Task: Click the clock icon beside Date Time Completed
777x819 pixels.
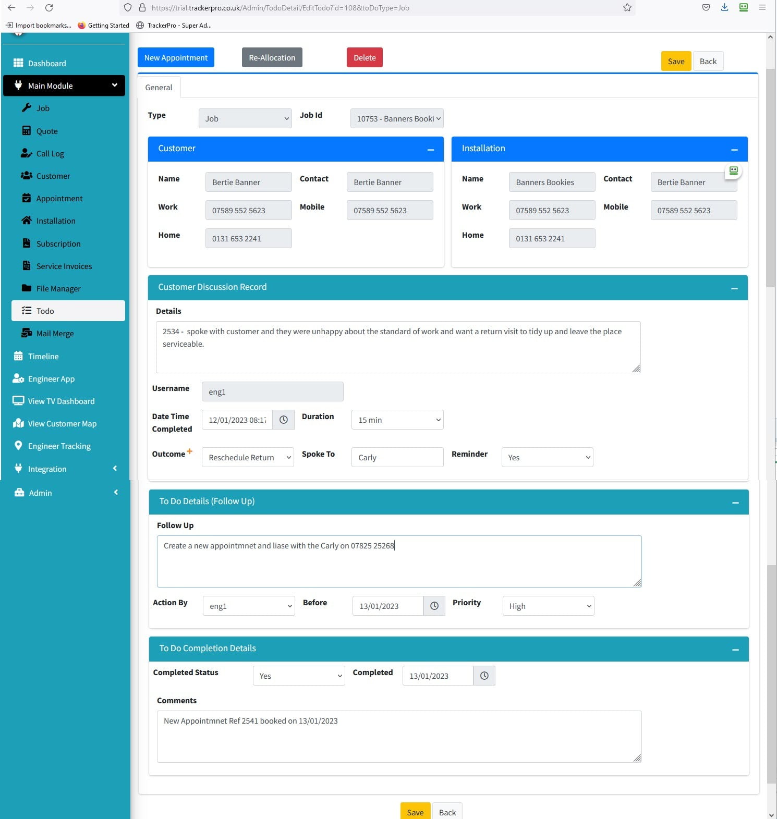Action: click(283, 420)
